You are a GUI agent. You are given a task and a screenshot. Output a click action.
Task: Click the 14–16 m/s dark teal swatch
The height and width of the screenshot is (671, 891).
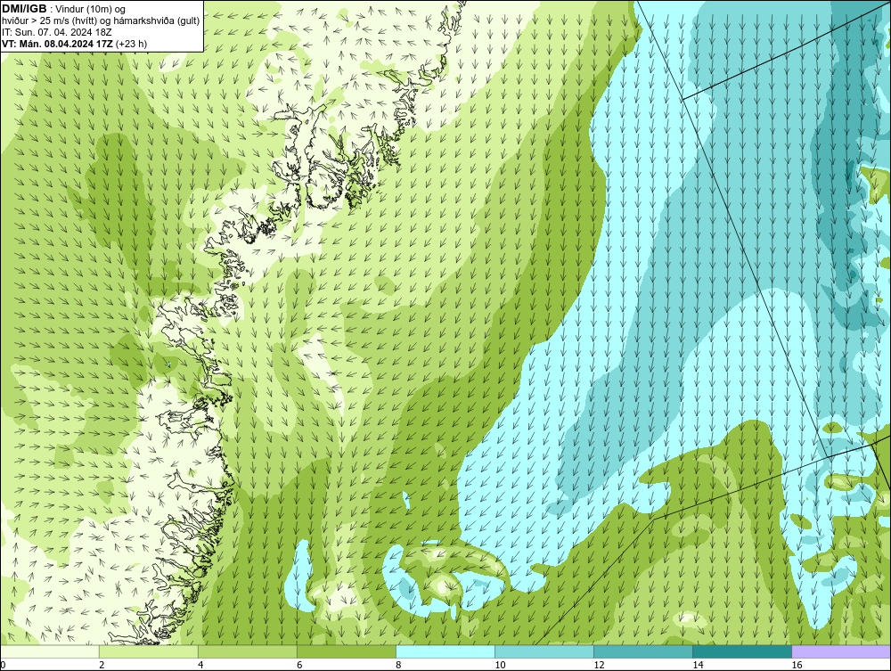click(742, 651)
